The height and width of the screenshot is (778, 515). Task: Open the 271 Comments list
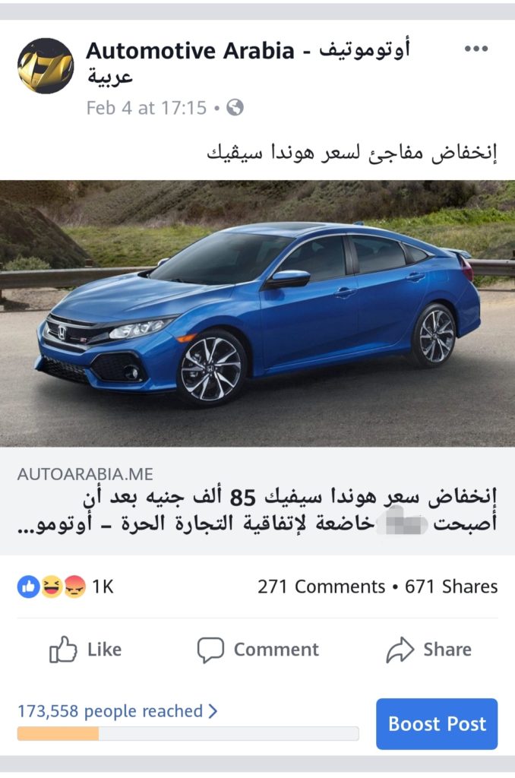[x=321, y=587]
